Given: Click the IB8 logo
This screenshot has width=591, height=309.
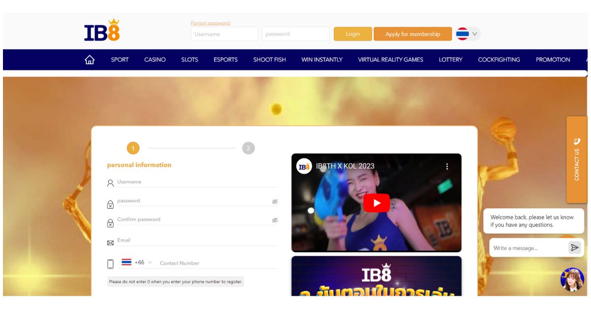Looking at the screenshot, I should pos(102,31).
